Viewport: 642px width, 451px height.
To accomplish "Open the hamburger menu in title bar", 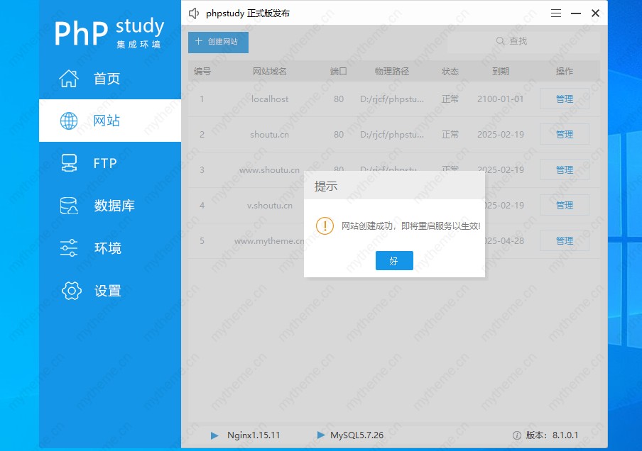I will tap(555, 13).
